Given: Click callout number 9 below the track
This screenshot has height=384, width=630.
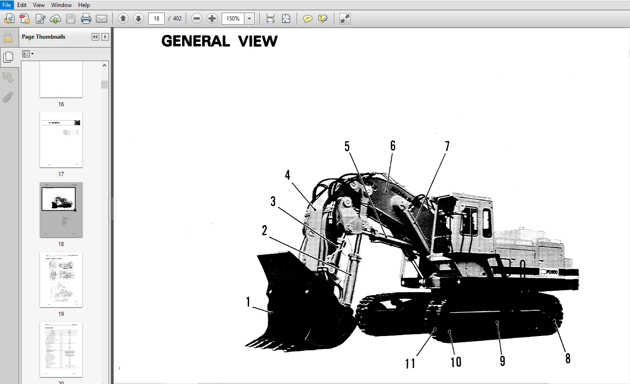Looking at the screenshot, I should (x=502, y=361).
